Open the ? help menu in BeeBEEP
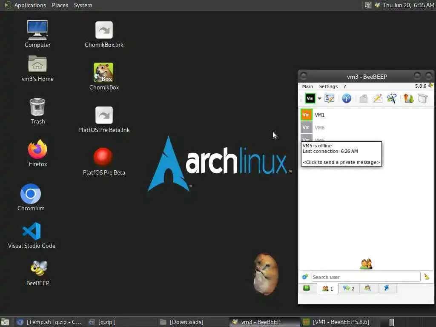This screenshot has height=327, width=436. (x=345, y=86)
